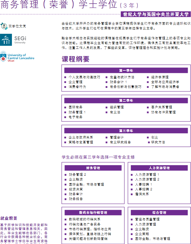Select the 第二学年 section header
This screenshot has width=191, height=244.
click(126, 100)
